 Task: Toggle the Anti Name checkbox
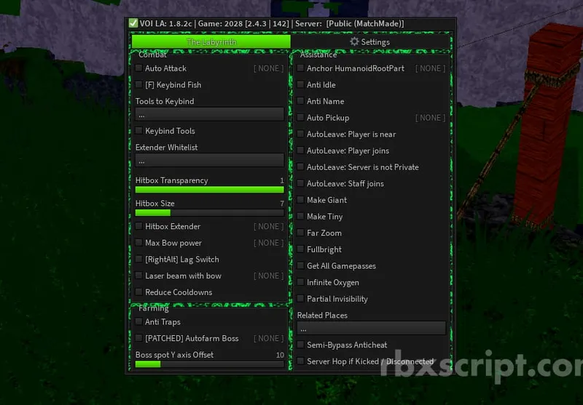[300, 101]
